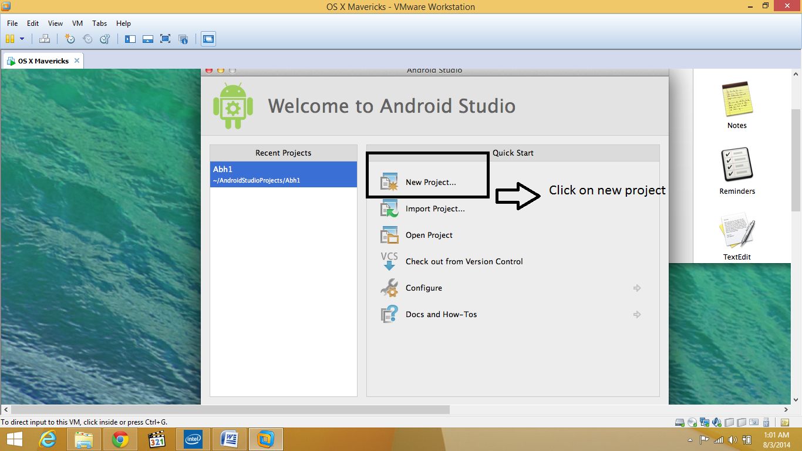
Task: Open the View menu
Action: [x=55, y=23]
